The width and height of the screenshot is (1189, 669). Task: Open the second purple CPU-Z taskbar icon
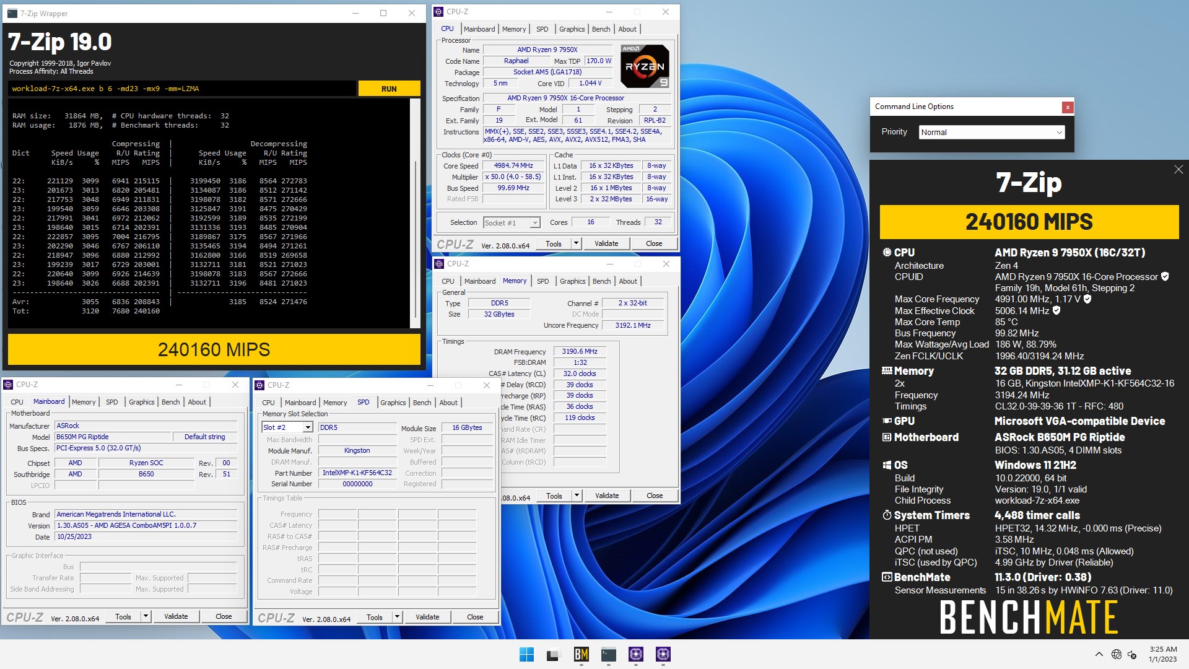[663, 654]
